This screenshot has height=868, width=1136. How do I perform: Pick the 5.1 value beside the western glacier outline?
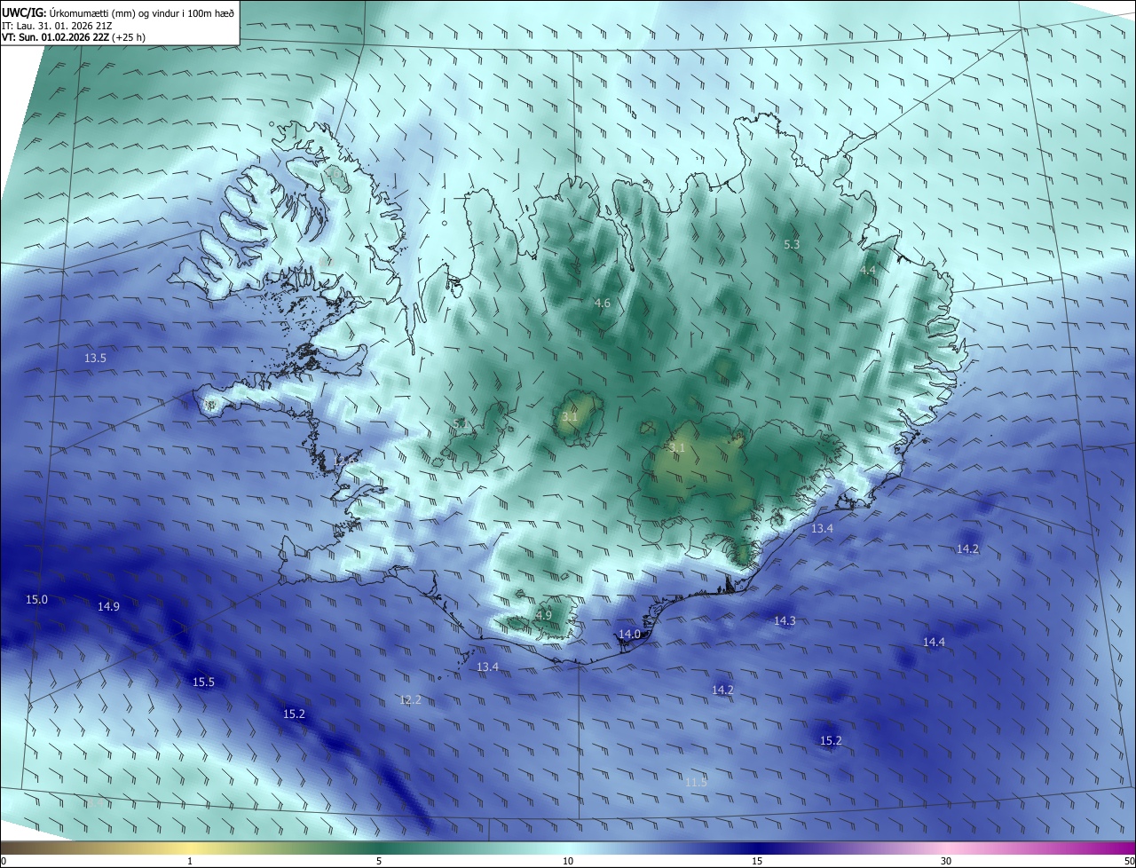click(x=461, y=424)
